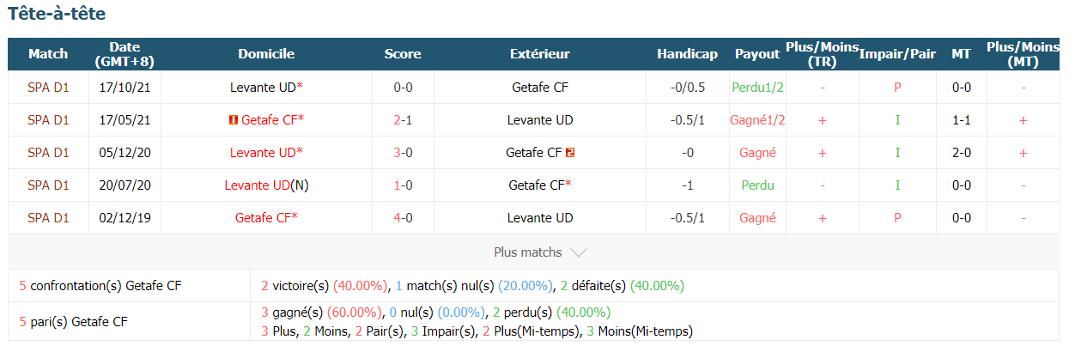The image size is (1069, 346).
Task: Click the 4-0 score of 02/12/19 match
Action: 403,218
